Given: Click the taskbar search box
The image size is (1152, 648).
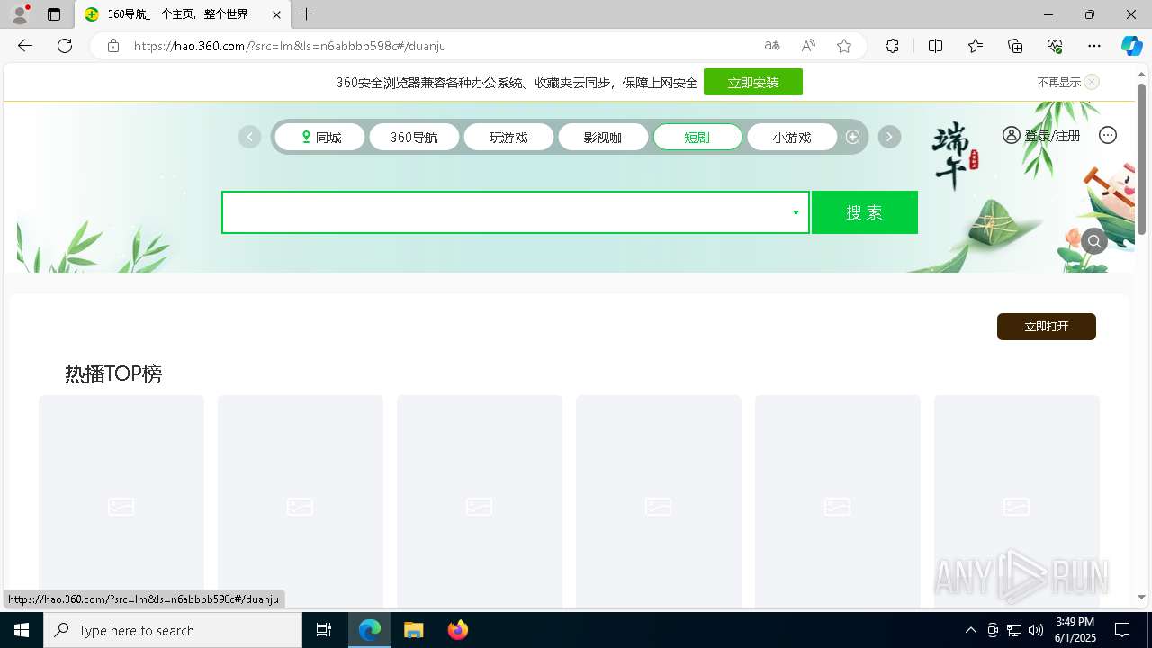Looking at the screenshot, I should tap(173, 630).
